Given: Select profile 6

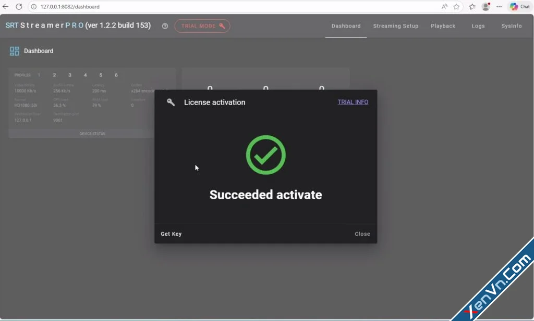Looking at the screenshot, I should click(x=116, y=75).
